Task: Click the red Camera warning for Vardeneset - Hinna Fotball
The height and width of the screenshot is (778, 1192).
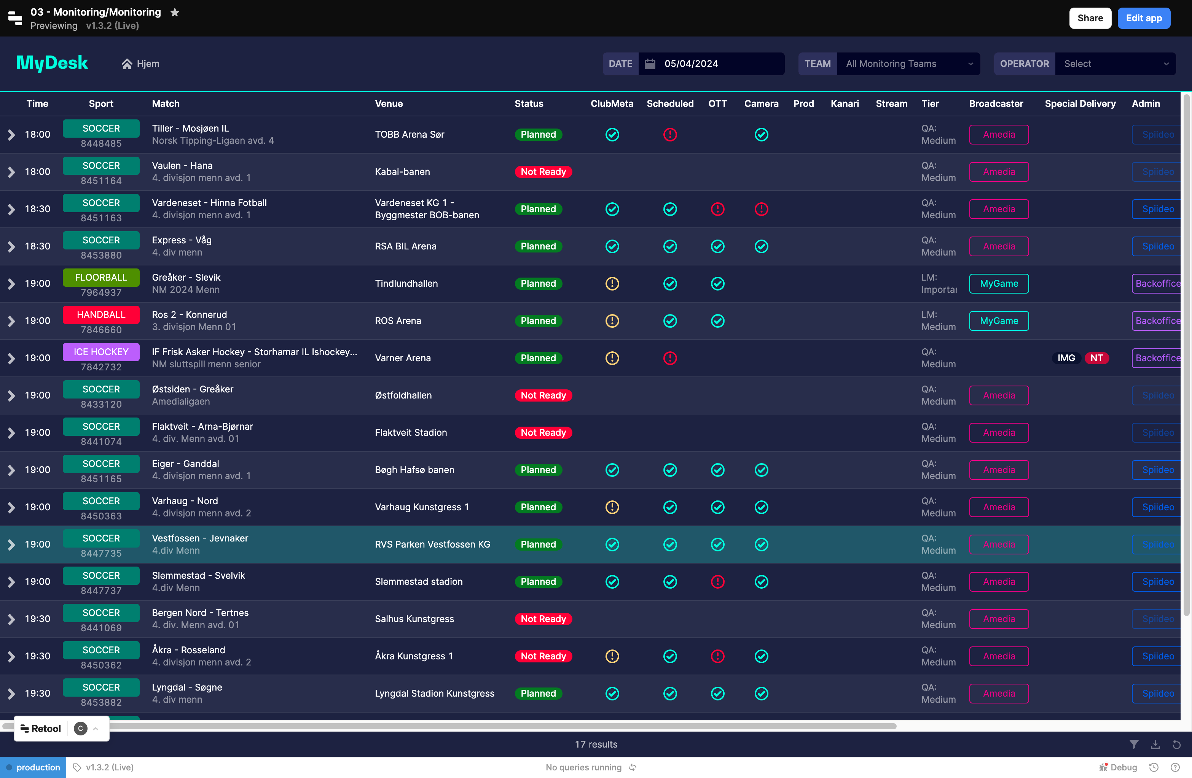Action: point(761,209)
